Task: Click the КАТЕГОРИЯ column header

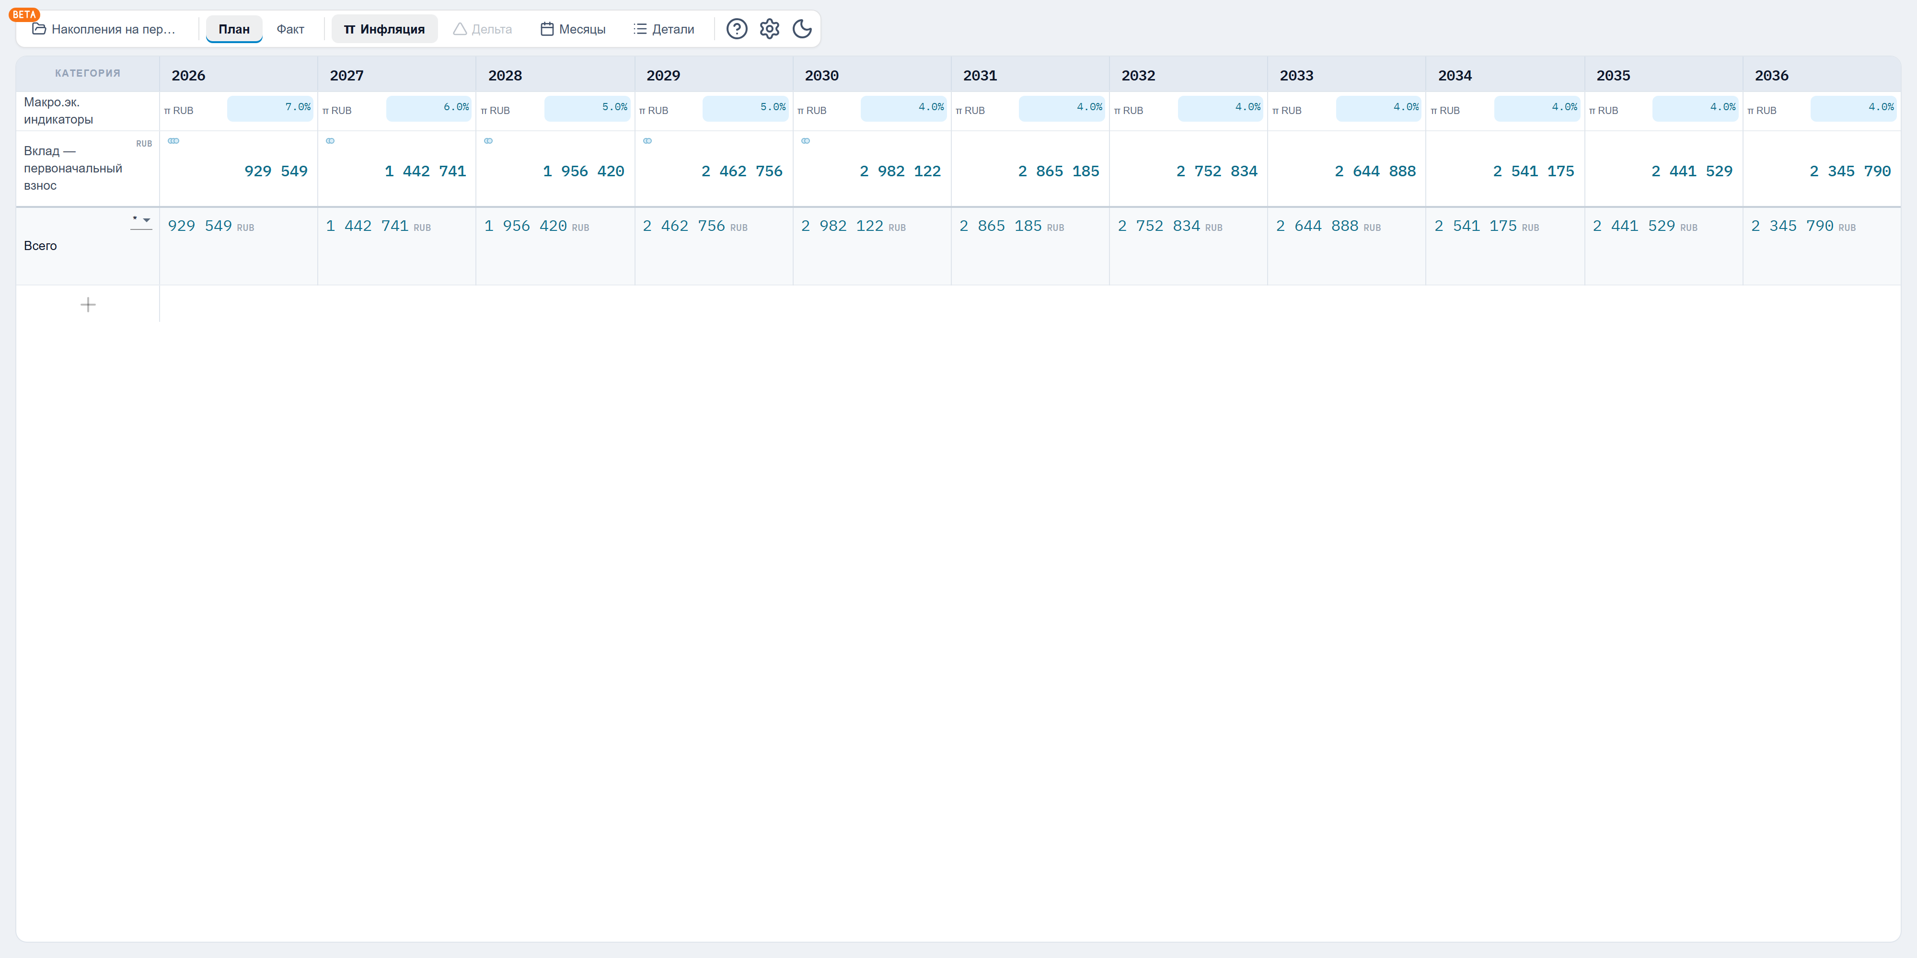Action: (x=88, y=73)
